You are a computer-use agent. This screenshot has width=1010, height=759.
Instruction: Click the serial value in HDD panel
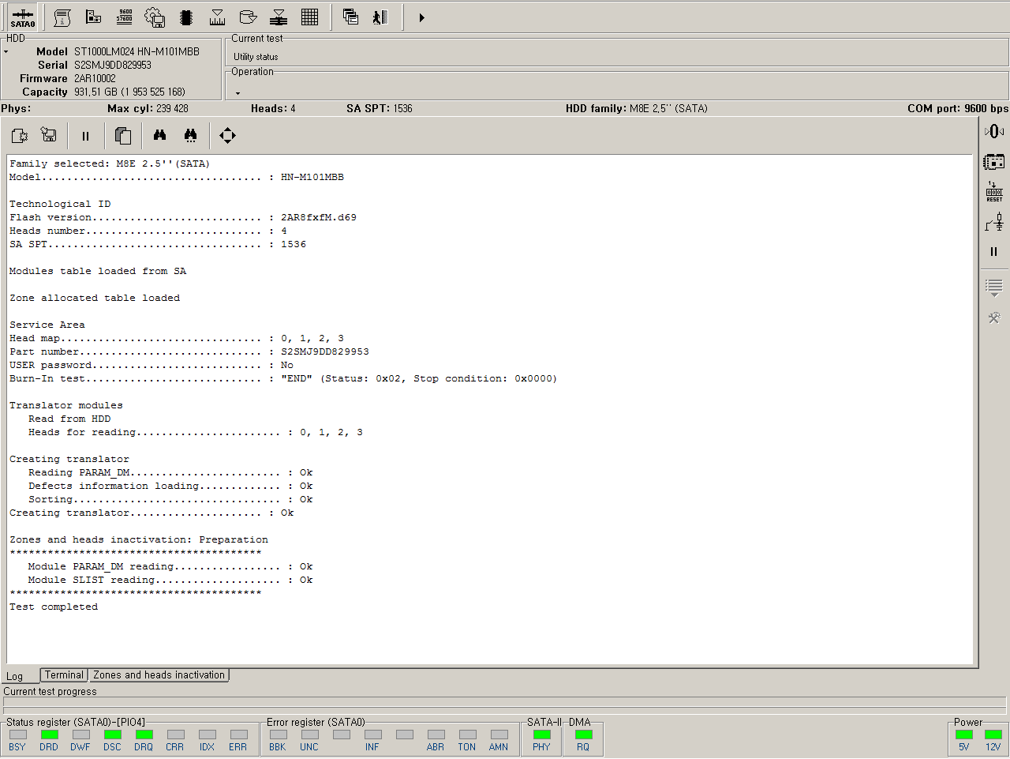point(113,66)
